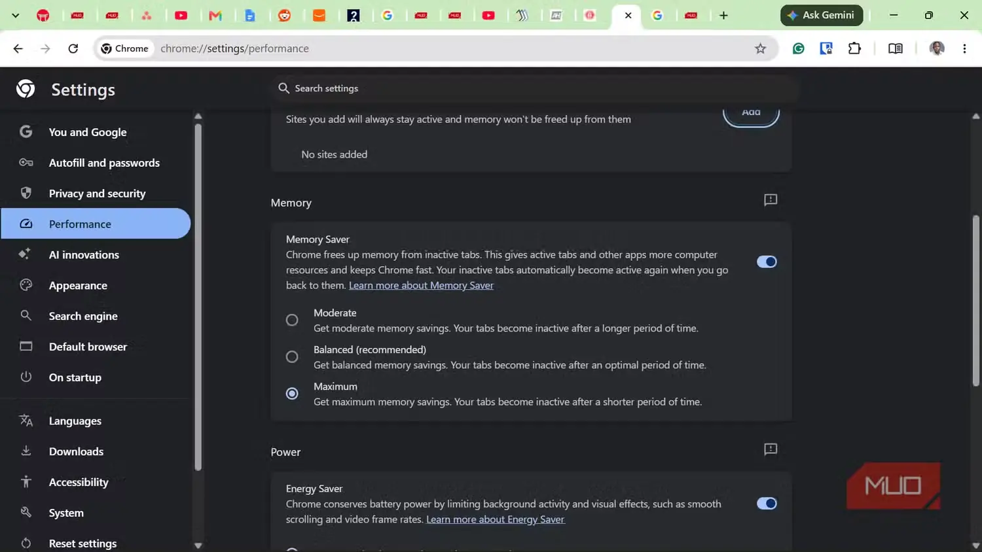Open Appearance settings
Viewport: 982px width, 552px height.
96,286
